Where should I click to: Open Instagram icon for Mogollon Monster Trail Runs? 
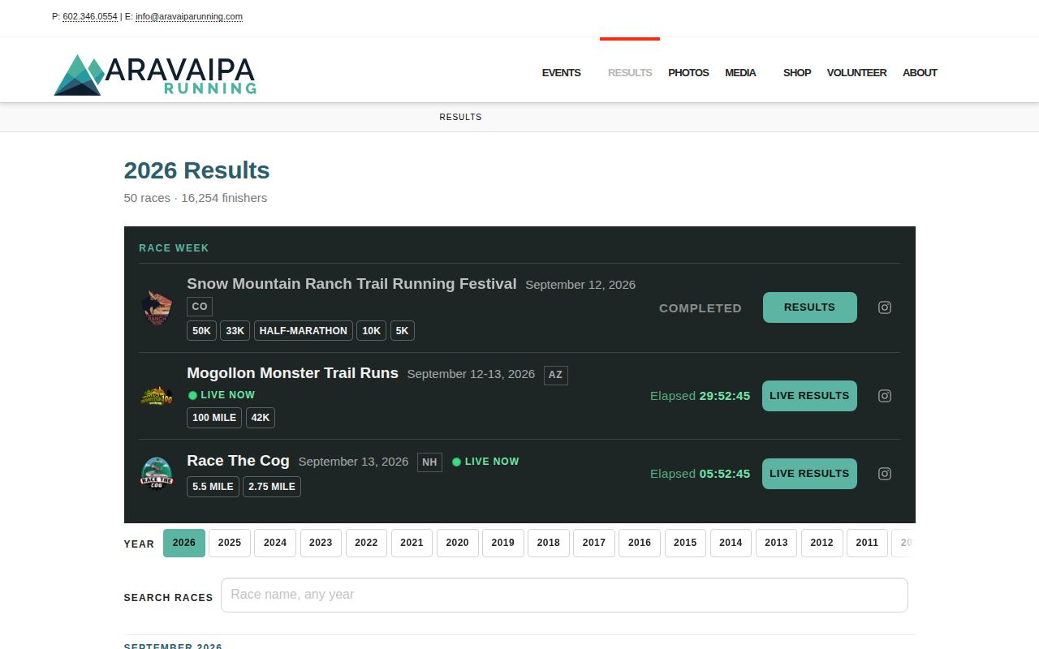[885, 396]
